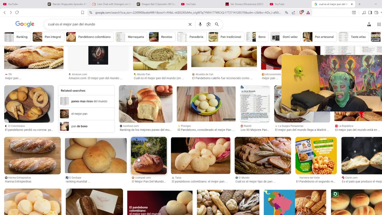Reload the page with the refresh icon

pyautogui.click(x=17, y=13)
